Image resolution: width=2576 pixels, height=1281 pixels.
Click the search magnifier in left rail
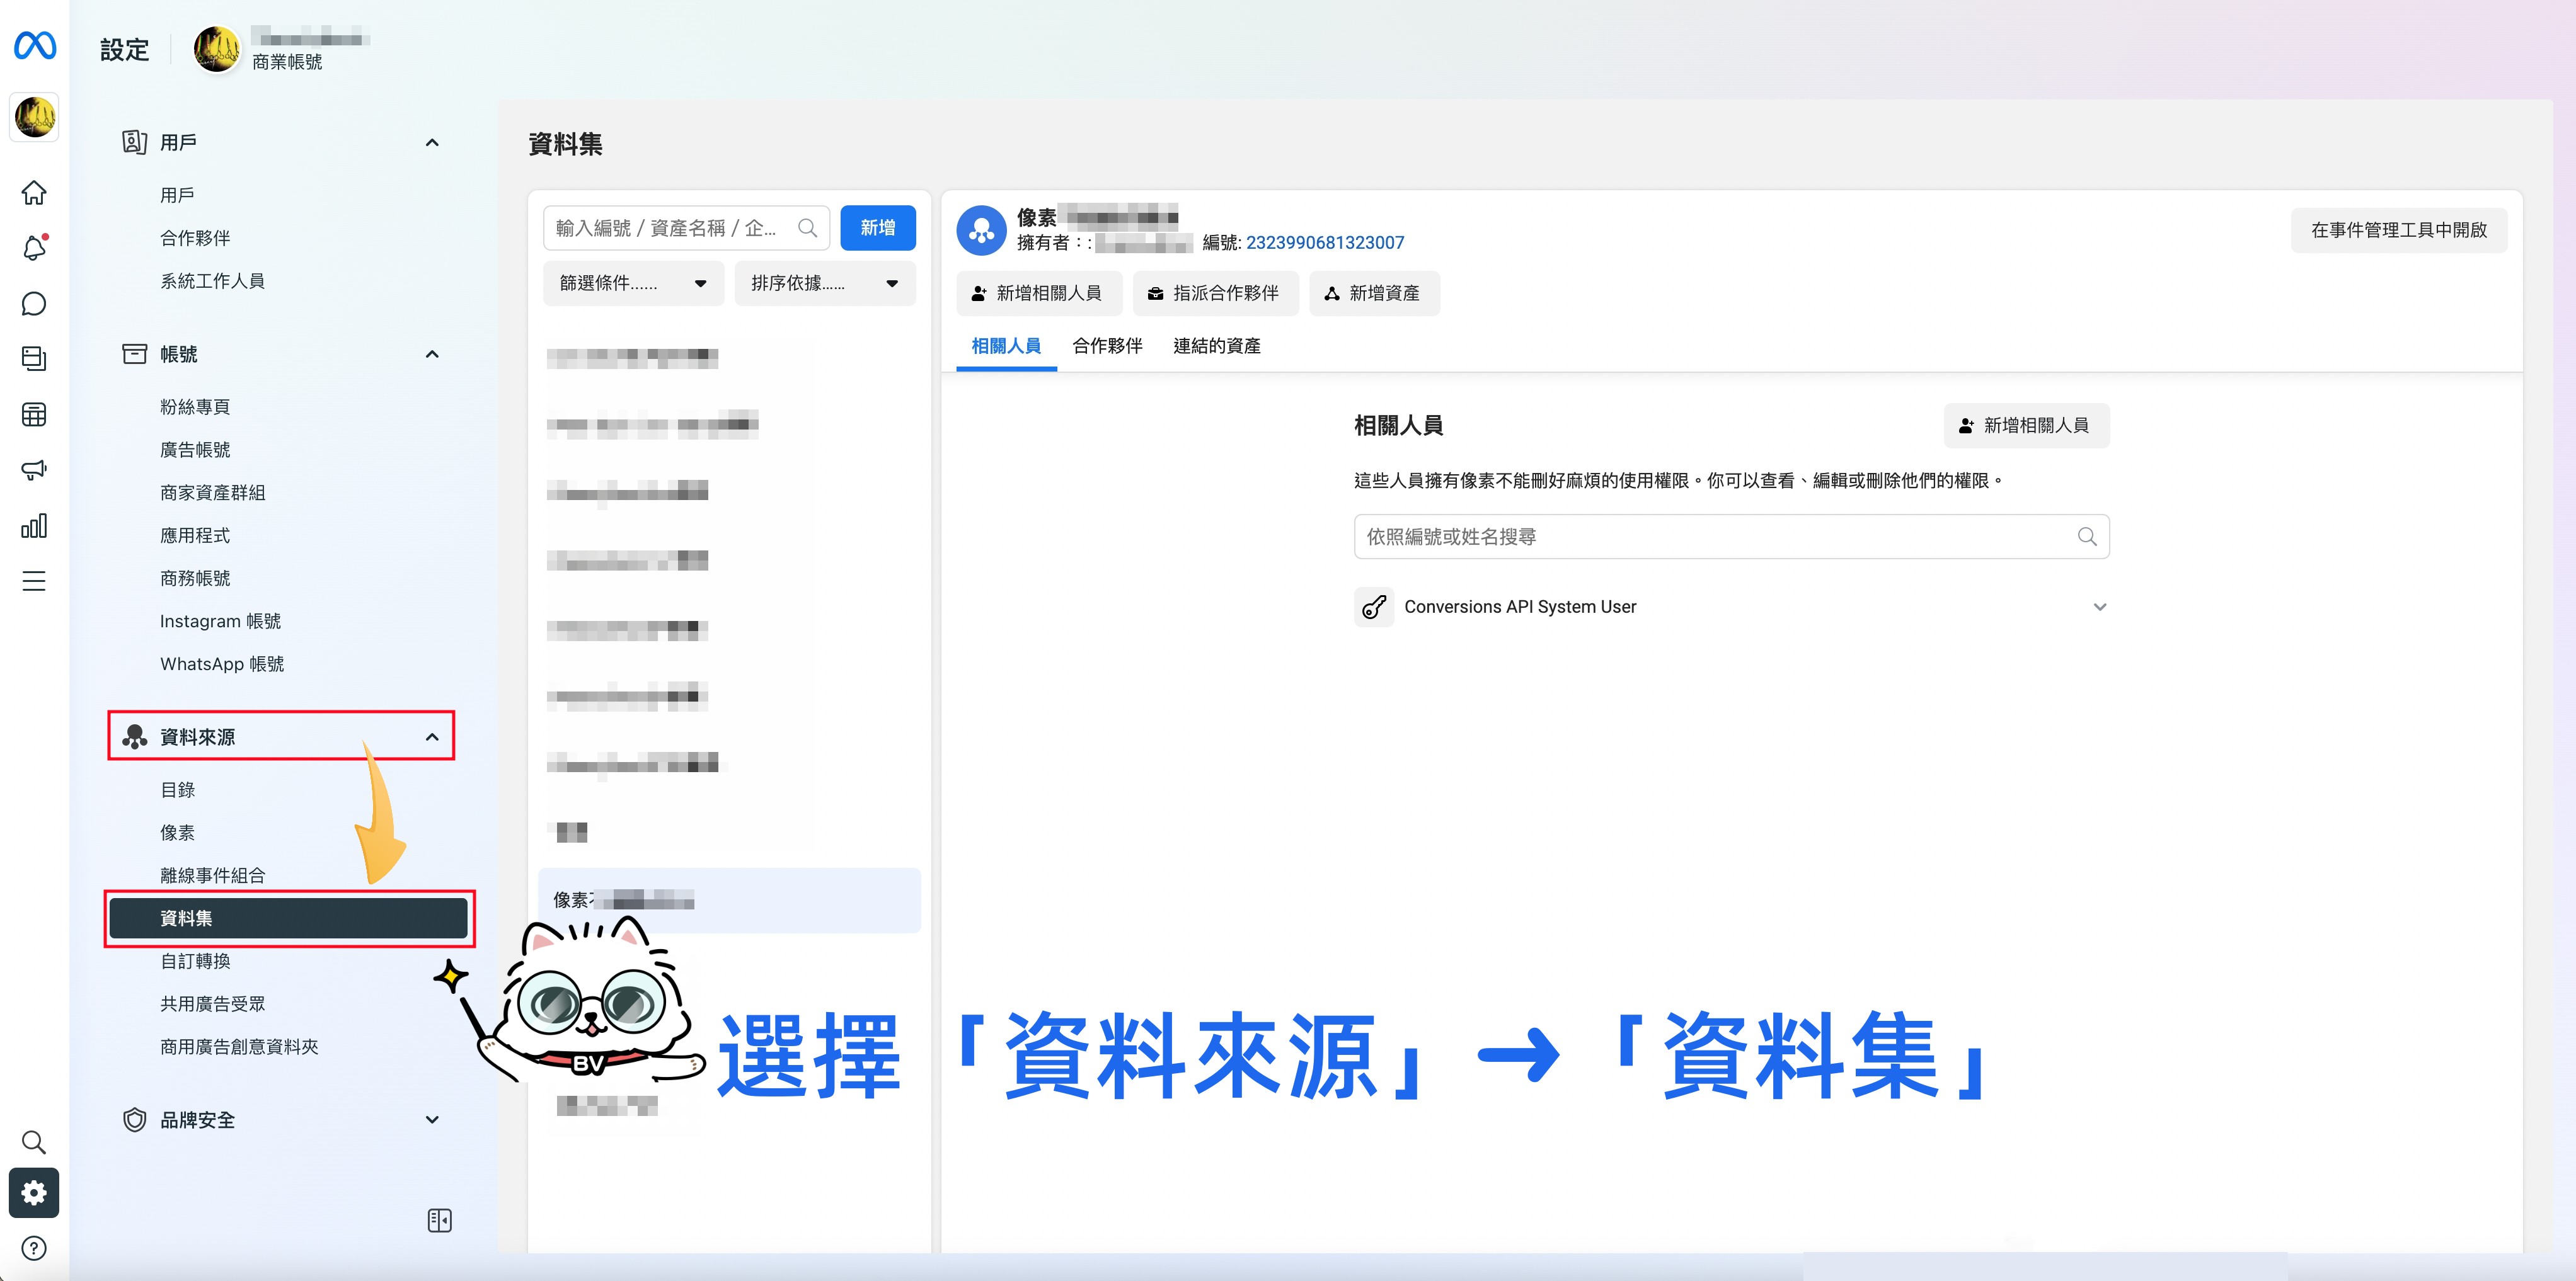coord(34,1142)
